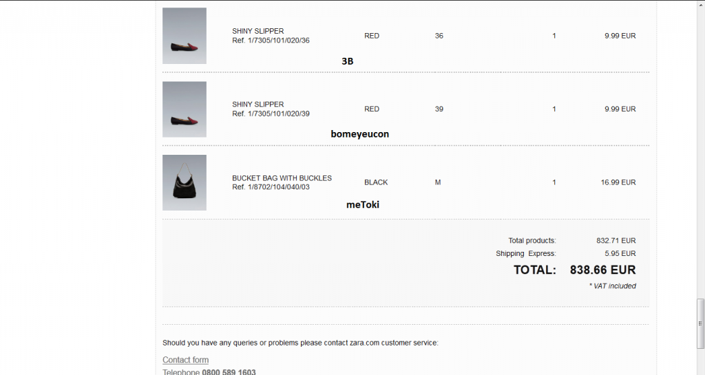Click the 5.95 EUR shipping cost
705x375 pixels.
point(620,253)
